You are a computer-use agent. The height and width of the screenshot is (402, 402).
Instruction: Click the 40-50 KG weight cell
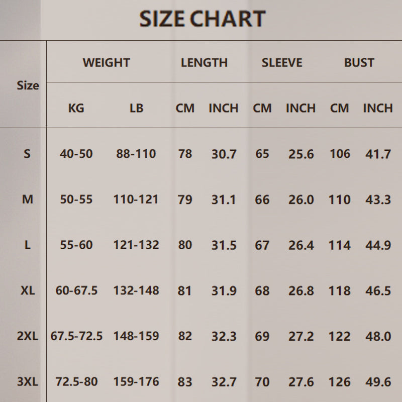click(76, 154)
